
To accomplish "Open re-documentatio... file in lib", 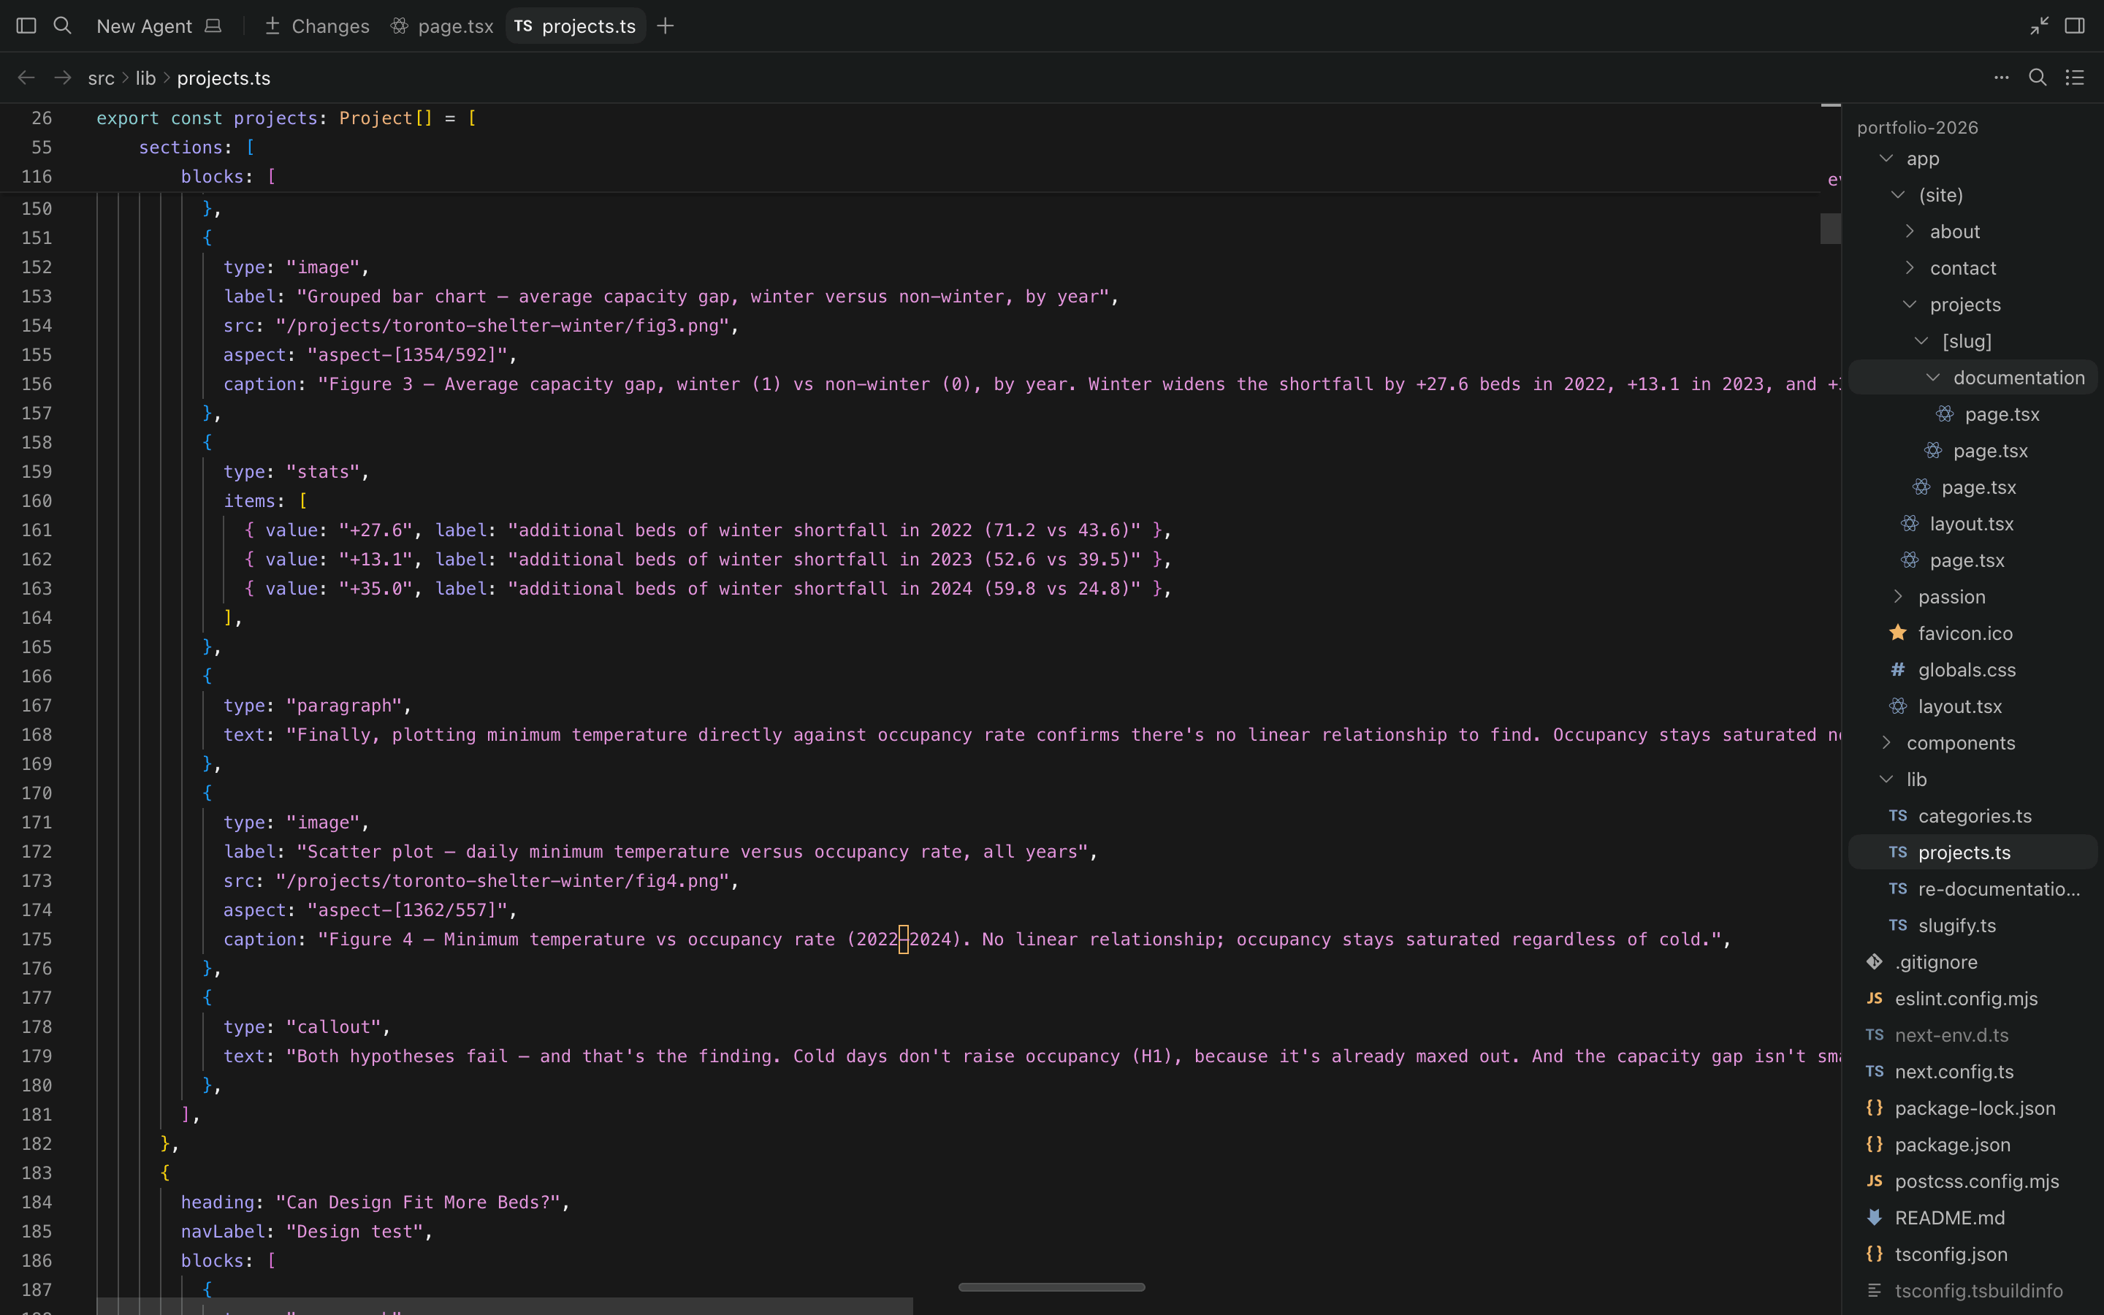I will pos(1972,889).
